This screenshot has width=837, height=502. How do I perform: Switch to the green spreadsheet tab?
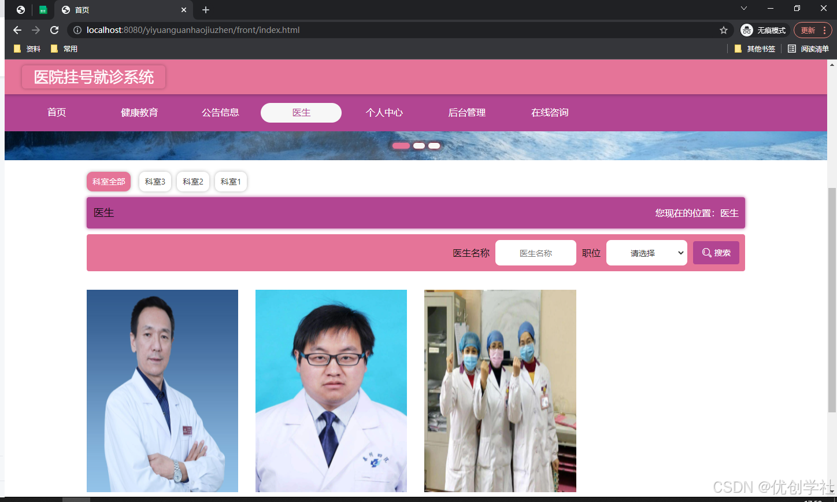pos(43,10)
